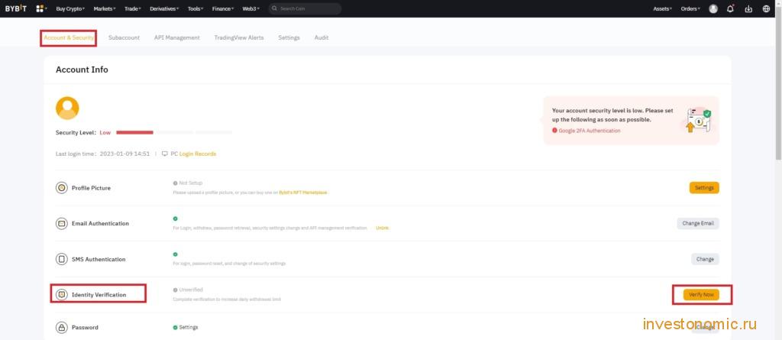Click the Change Email button

pyautogui.click(x=698, y=223)
